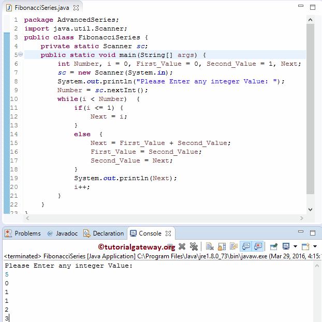Click 'First_Value = Second_Value;' on line 16
The image size is (322, 322).
(x=146, y=152)
